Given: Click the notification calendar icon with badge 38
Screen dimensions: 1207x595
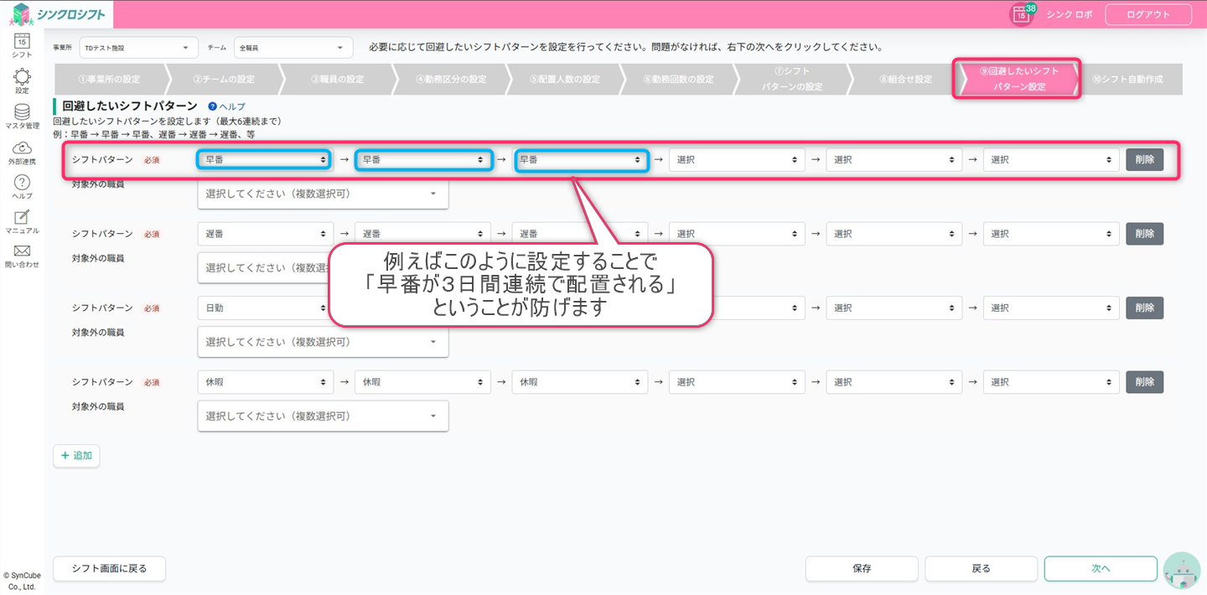Looking at the screenshot, I should click(x=1021, y=14).
